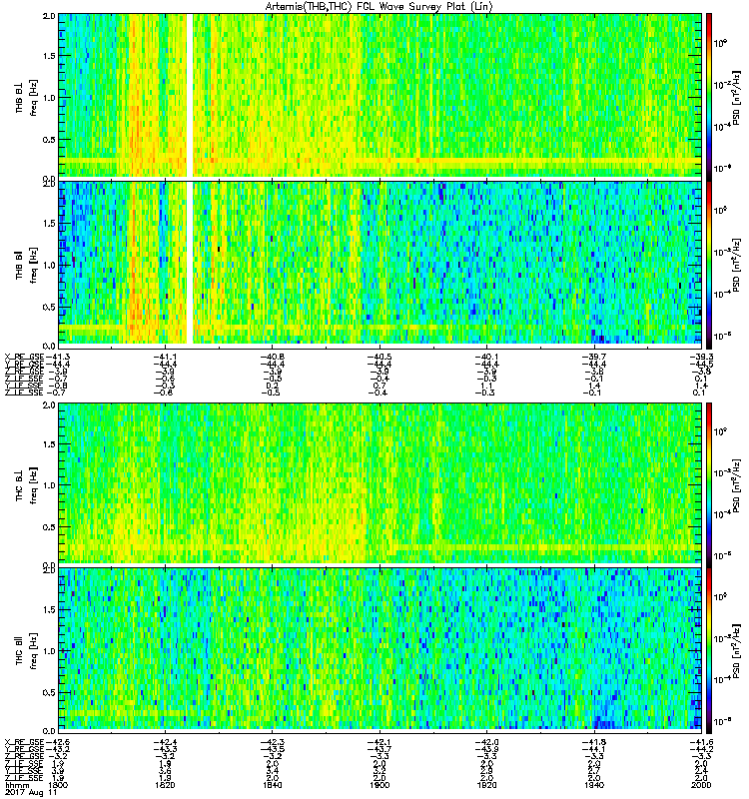Image resolution: width=749 pixels, height=799 pixels.
Task: Click the color bar beside THB B-parallel panel
Action: [709, 263]
